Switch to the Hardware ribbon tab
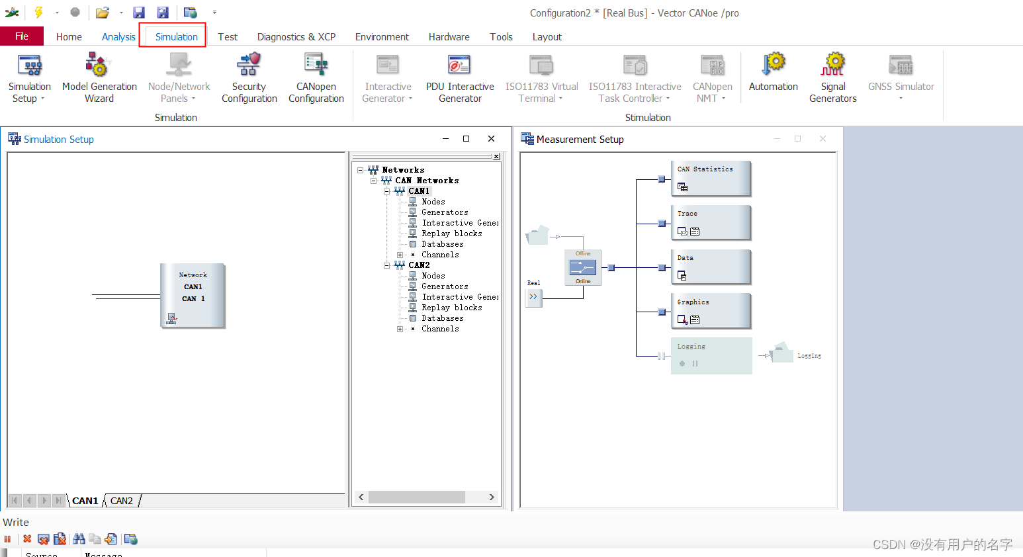1023x557 pixels. click(449, 37)
